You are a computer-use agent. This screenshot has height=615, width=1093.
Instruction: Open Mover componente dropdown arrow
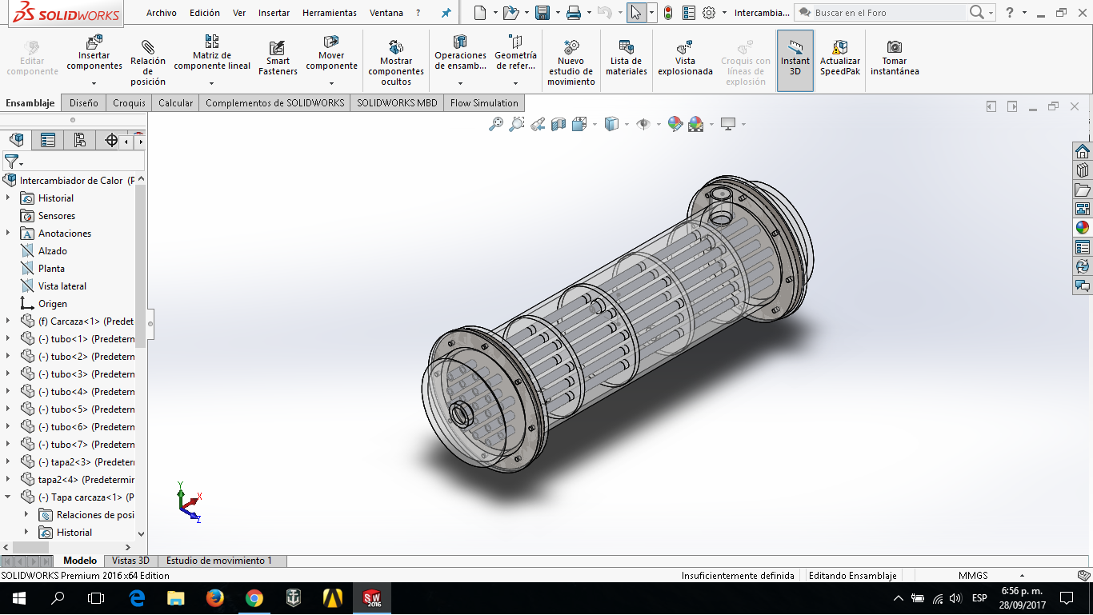pyautogui.click(x=331, y=83)
